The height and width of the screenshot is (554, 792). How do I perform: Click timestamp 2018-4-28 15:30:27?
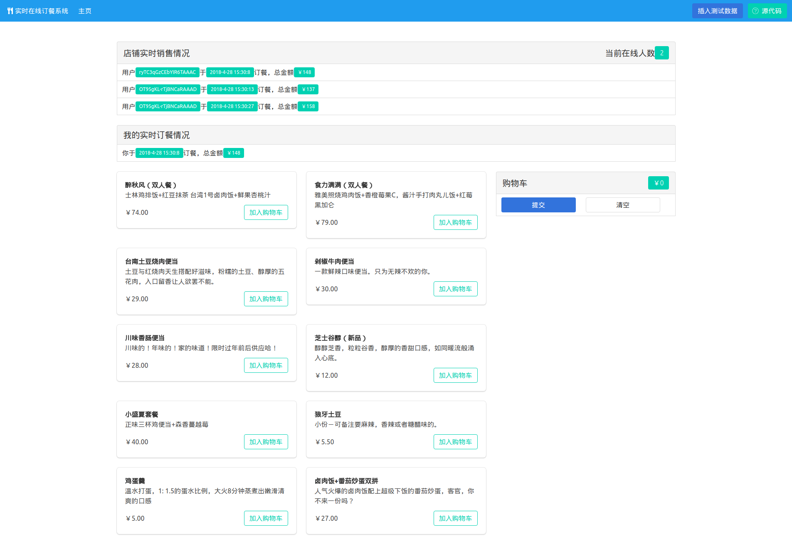coord(232,106)
